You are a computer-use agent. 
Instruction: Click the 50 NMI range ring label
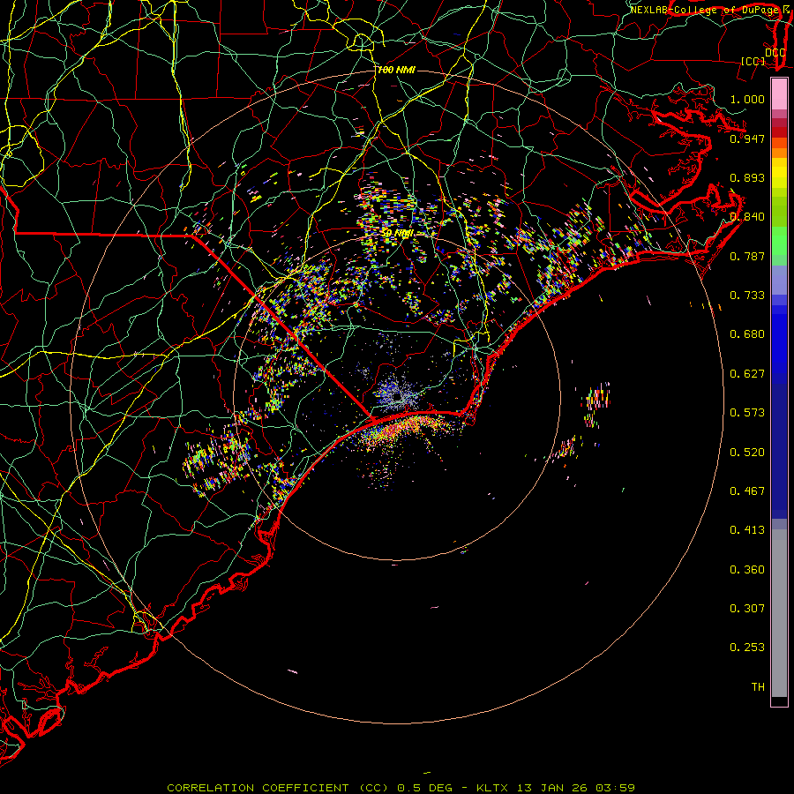tap(398, 234)
